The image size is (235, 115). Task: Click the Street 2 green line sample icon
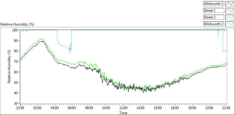pos(229,17)
